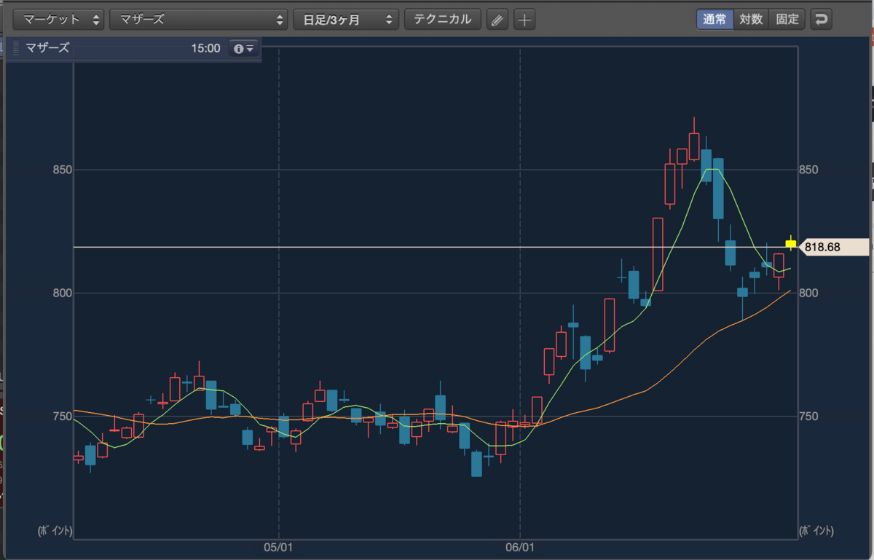
Task: Click the (ポイント) unit label at left
Action: click(x=55, y=530)
